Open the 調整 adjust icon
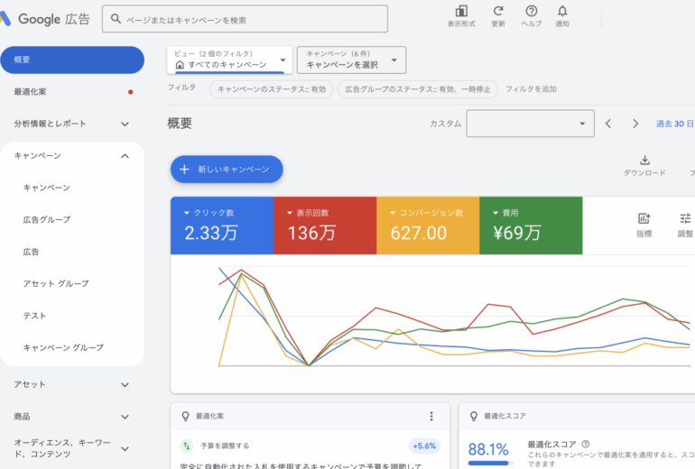This screenshot has width=695, height=469. pyautogui.click(x=685, y=218)
